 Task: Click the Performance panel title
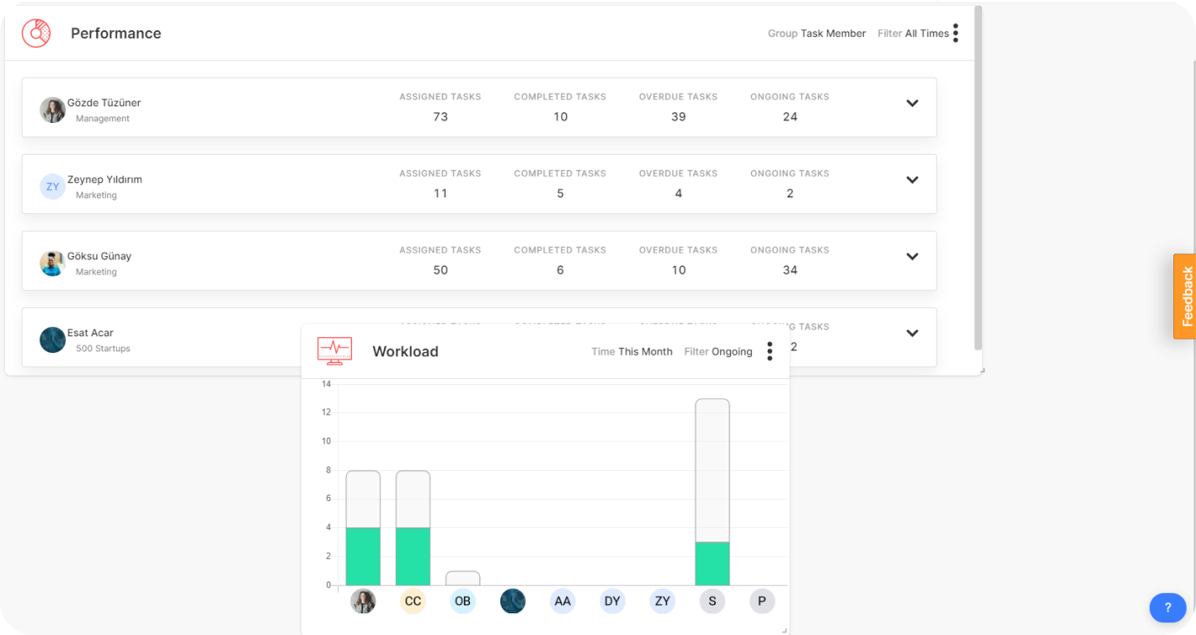[x=116, y=33]
